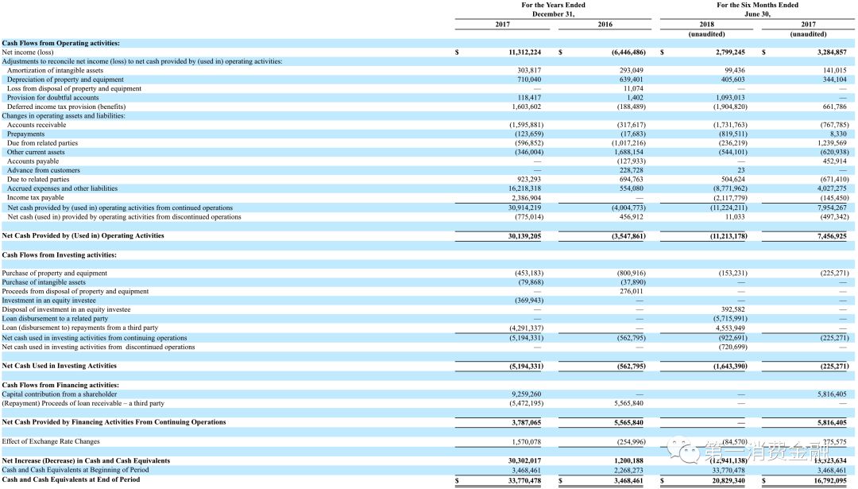Click the first (unaudited) label
This screenshot has height=489, width=858.
pyautogui.click(x=706, y=34)
